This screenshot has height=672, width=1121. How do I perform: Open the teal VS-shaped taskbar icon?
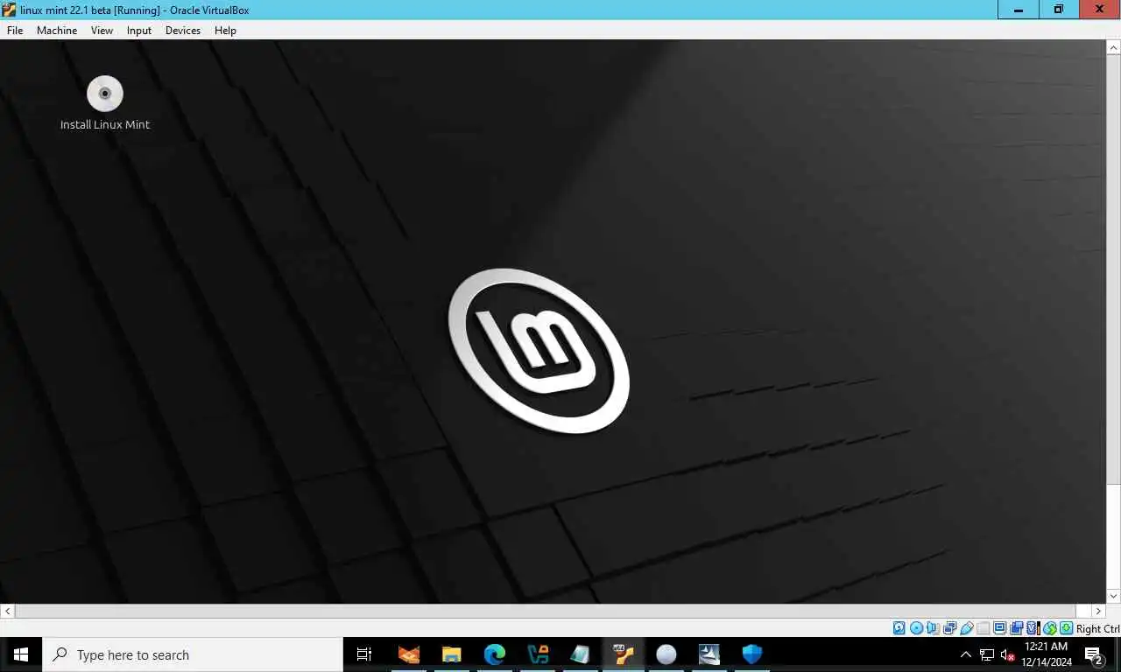pos(538,654)
